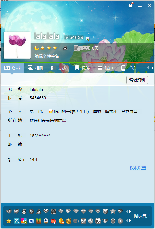This screenshot has width=155, height=229.
Task: Click the 其它血型 blood type text
Action: [x=129, y=112]
